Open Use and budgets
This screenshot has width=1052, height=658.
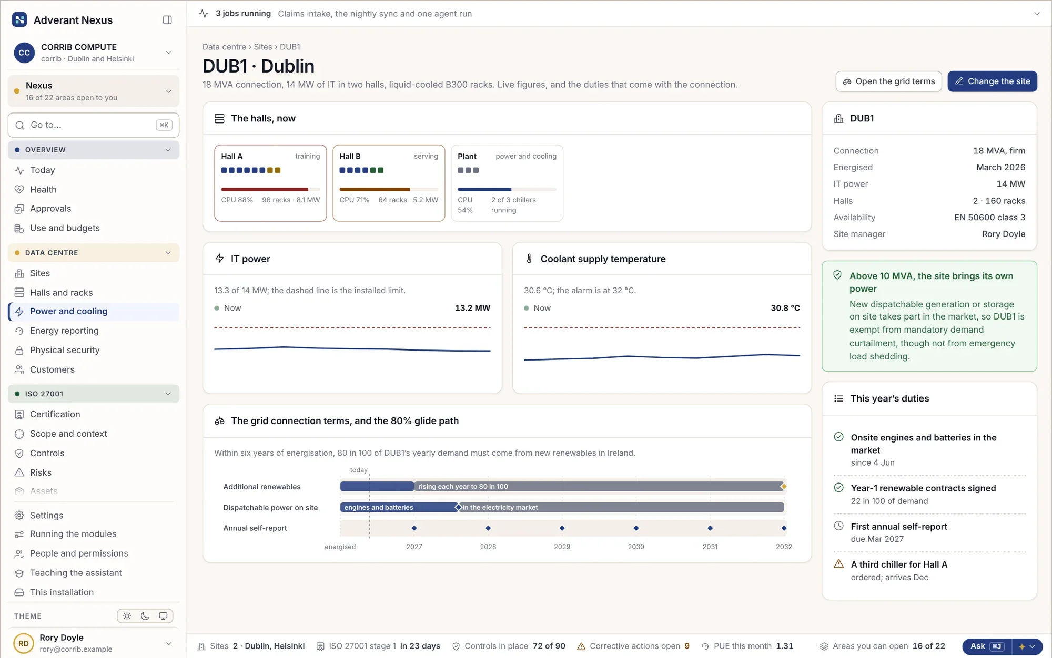coord(94,228)
